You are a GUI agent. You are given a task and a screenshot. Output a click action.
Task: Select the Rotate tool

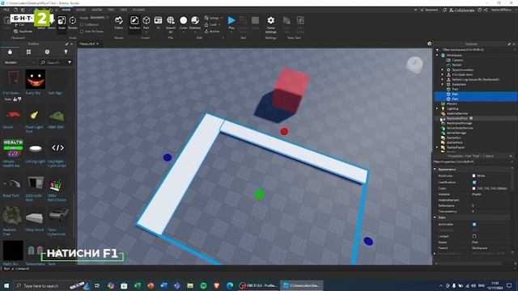coord(72,23)
